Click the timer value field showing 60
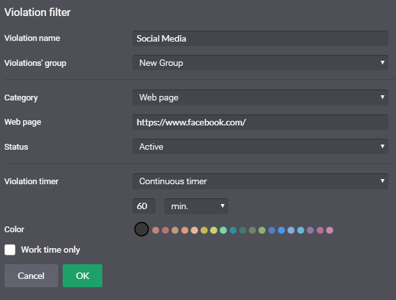The height and width of the screenshot is (300, 396). [144, 206]
